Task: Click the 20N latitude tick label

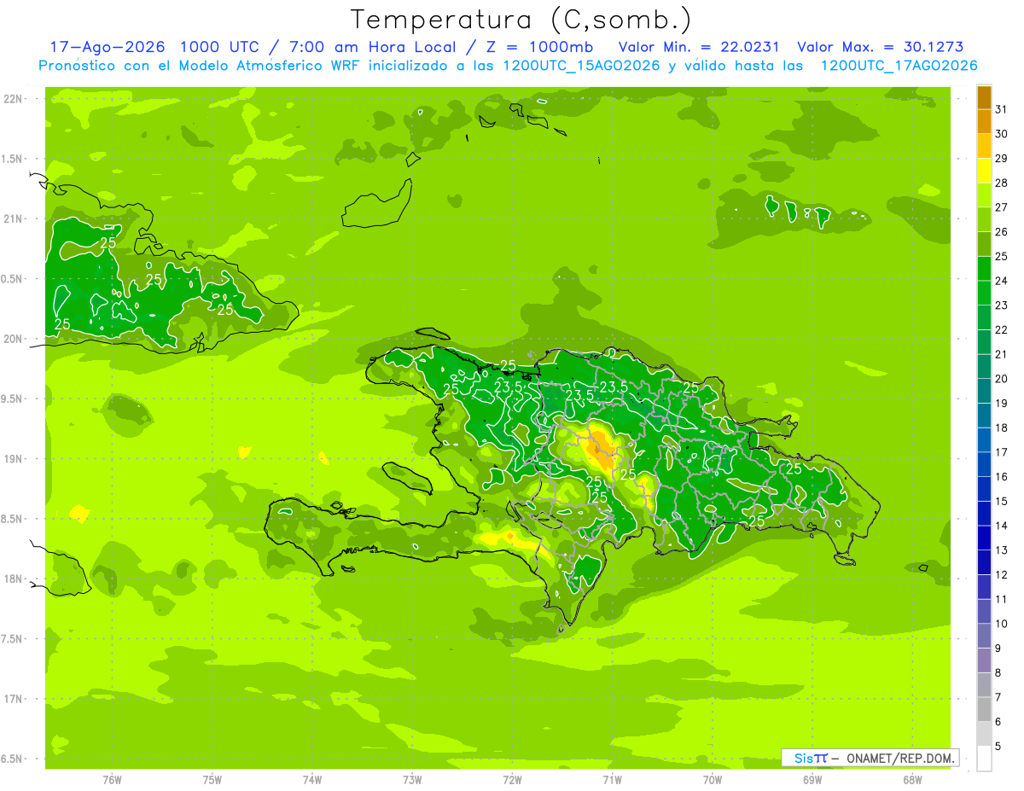Action: pos(14,339)
